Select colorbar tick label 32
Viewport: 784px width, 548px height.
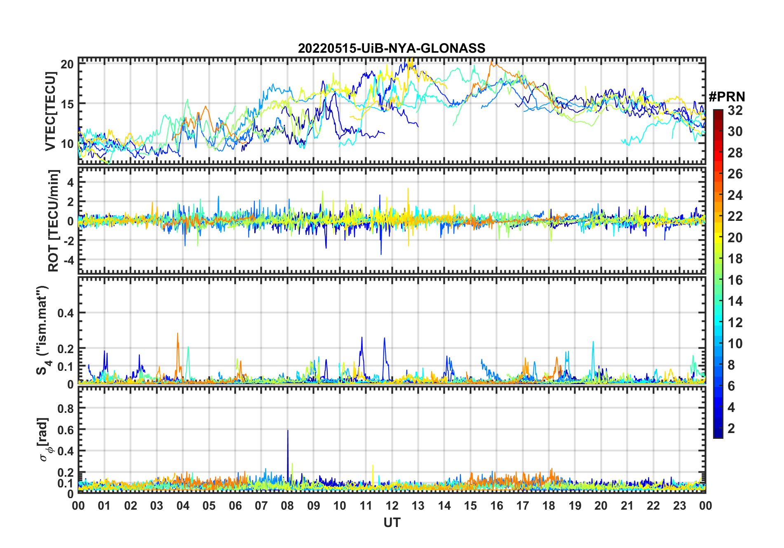735,110
